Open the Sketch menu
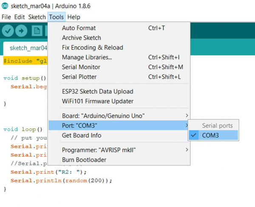The image size is (255, 207). pyautogui.click(x=37, y=17)
